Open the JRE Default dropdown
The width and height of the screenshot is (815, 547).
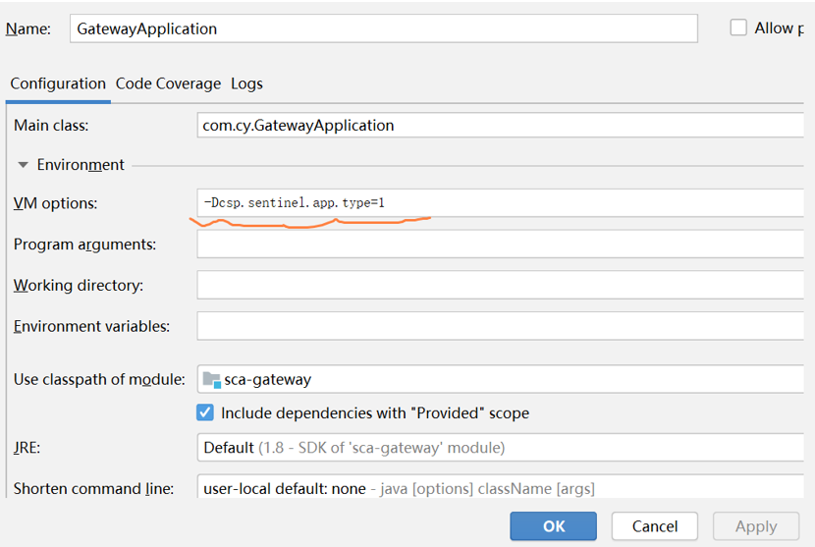tap(500, 447)
